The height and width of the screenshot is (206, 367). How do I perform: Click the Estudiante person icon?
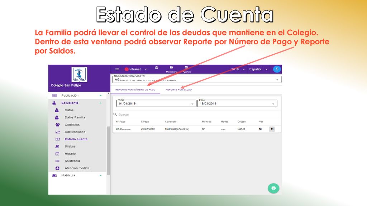[54, 103]
